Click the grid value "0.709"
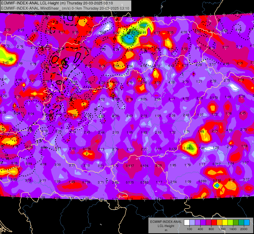 coord(86,182)
